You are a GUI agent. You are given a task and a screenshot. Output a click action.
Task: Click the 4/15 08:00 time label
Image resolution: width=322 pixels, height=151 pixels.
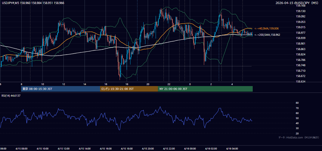tap(21, 149)
